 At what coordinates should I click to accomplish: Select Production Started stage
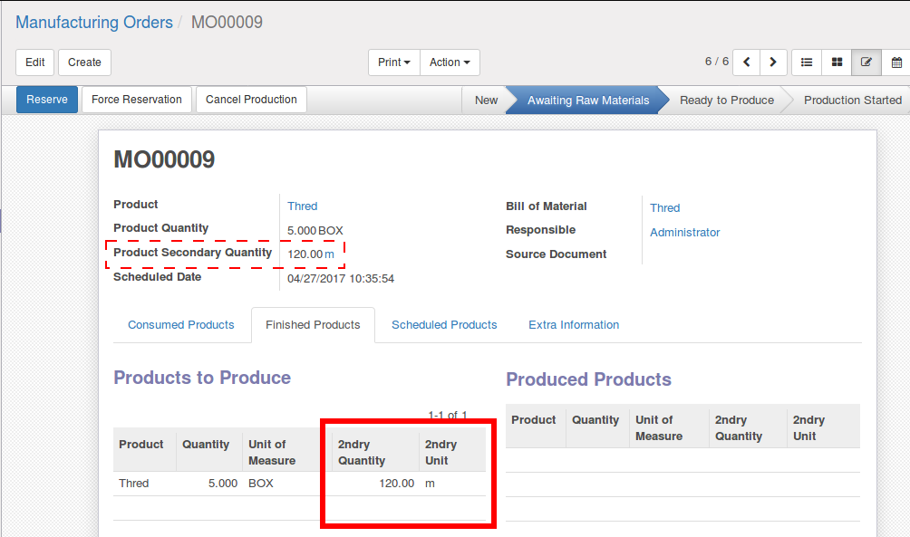(853, 101)
